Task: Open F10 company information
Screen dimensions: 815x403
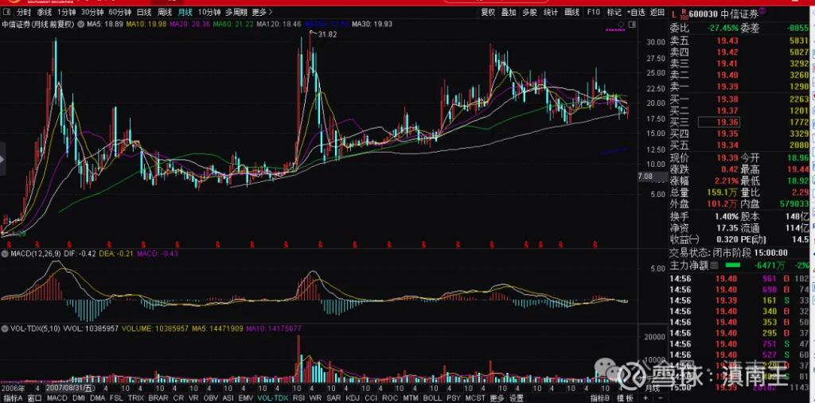Action: [593, 12]
